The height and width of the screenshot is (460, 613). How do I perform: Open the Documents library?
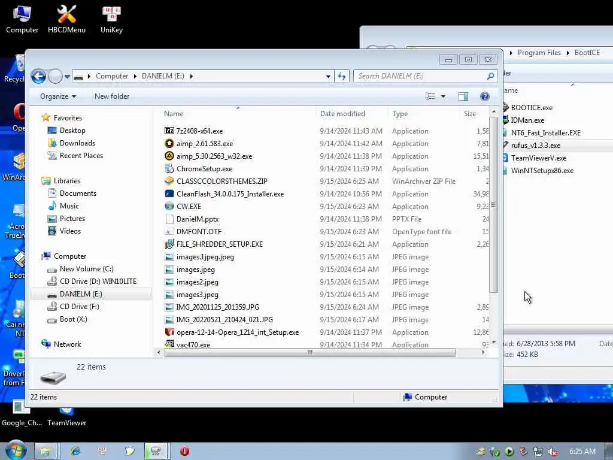pyautogui.click(x=78, y=193)
